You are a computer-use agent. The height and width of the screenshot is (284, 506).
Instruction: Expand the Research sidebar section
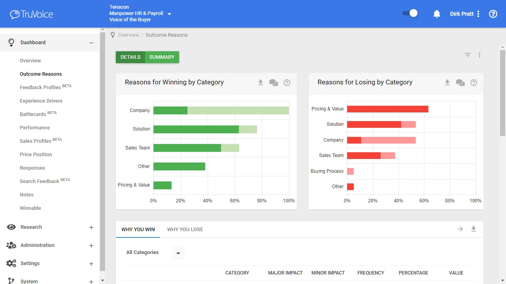click(x=91, y=227)
